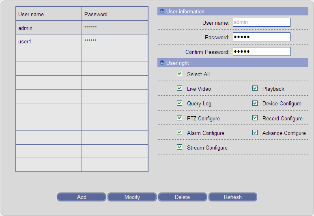Uncheck the Live Video permission
The width and height of the screenshot is (314, 216).
179,88
